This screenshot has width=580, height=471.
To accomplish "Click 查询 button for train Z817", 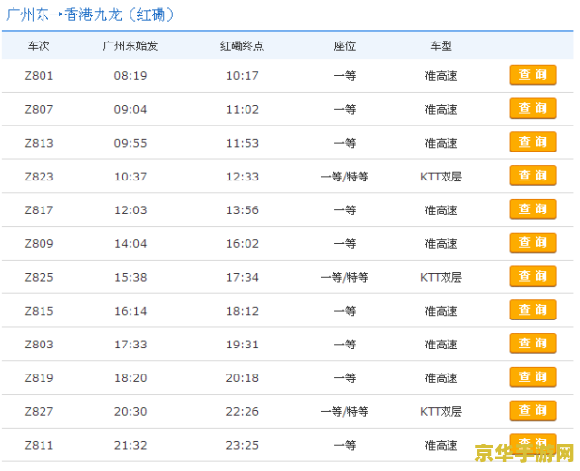I will point(533,209).
